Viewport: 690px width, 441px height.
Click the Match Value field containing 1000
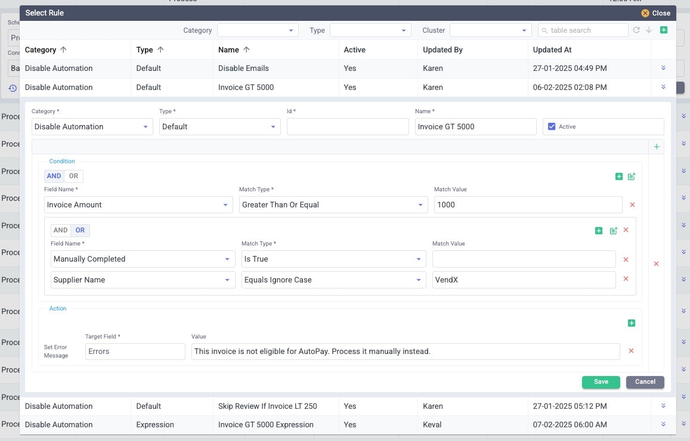[x=528, y=205]
